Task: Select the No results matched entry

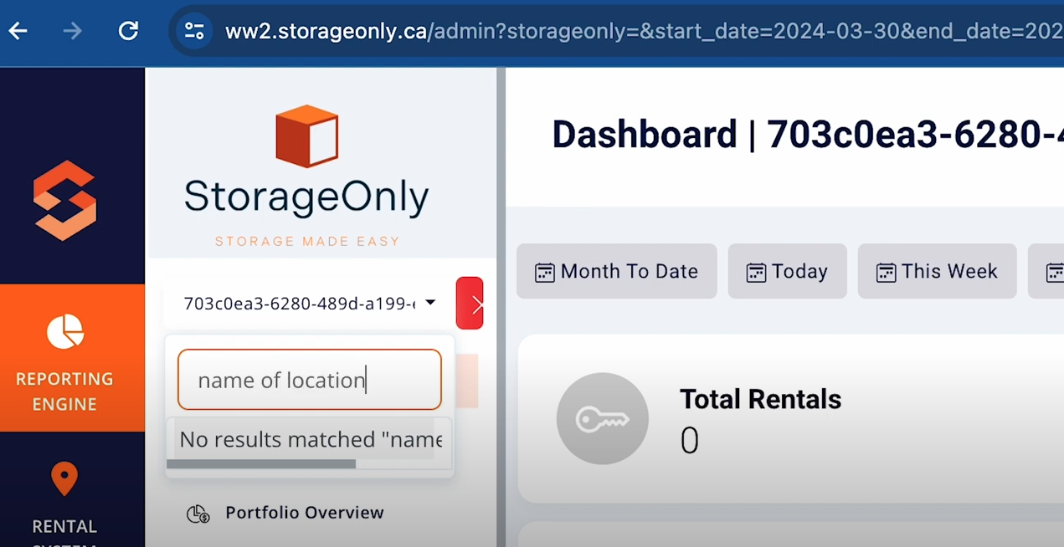Action: click(x=310, y=439)
